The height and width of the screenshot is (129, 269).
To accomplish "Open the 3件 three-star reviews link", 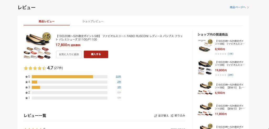I will tap(119, 87).
